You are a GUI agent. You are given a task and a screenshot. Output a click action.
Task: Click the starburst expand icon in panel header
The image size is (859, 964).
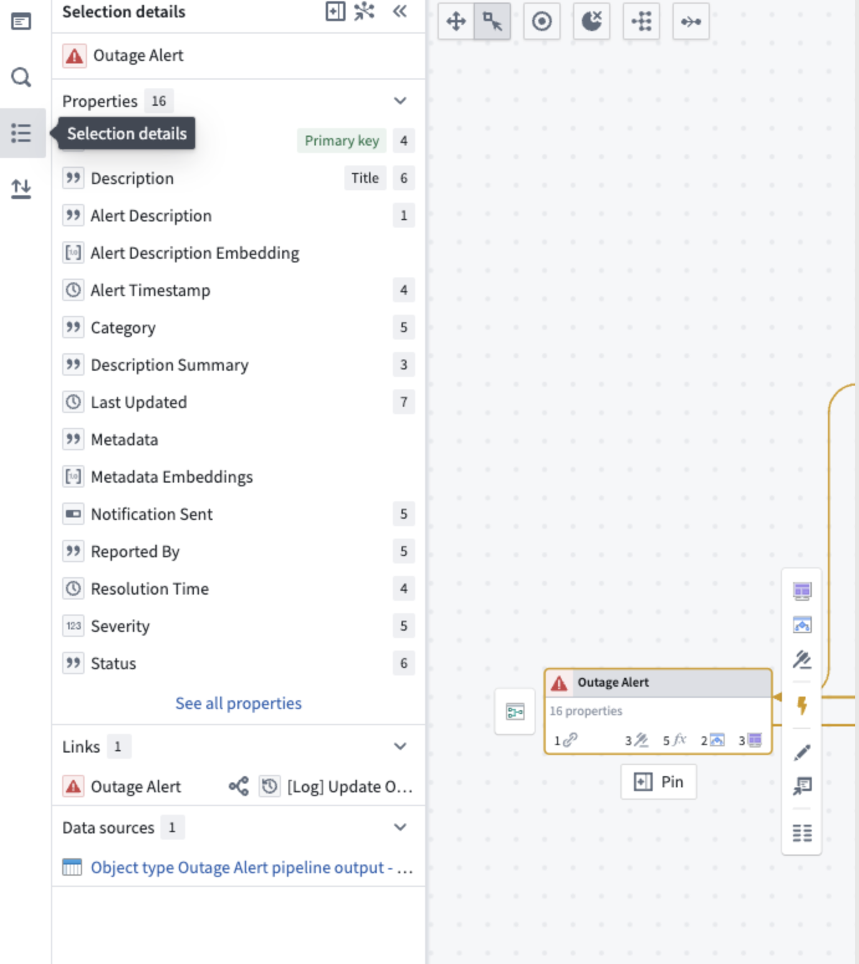point(365,11)
